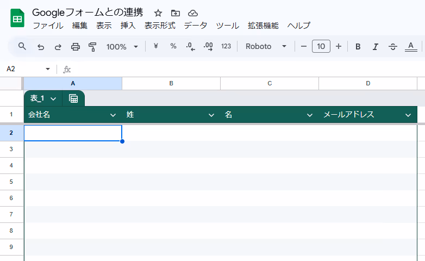Open the 編集 menu
The height and width of the screenshot is (261, 425).
pos(80,26)
